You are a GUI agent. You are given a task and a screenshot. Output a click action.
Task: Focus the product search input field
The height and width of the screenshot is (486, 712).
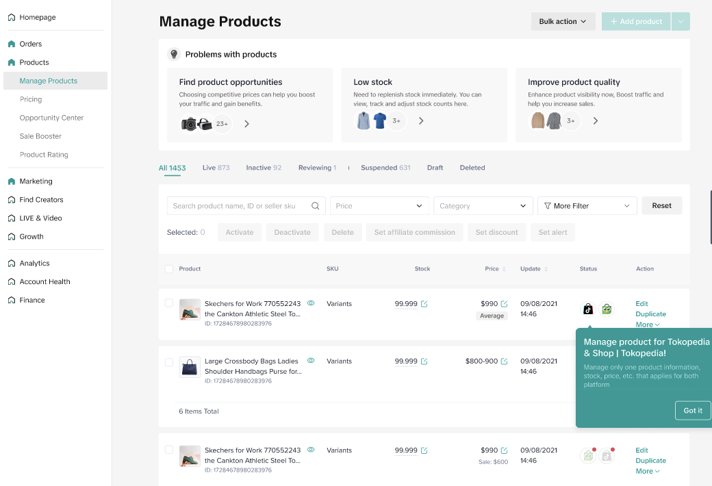[240, 206]
